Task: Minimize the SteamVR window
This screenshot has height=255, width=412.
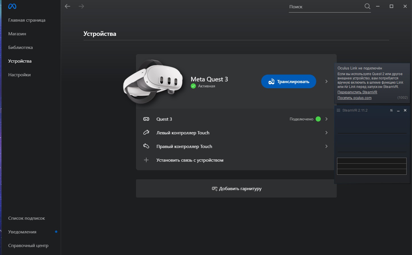Action: point(398,110)
